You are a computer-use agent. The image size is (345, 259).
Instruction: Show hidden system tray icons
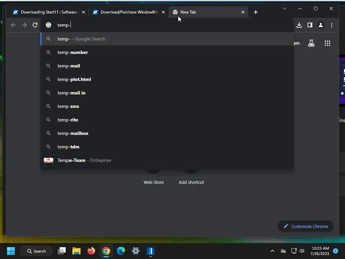pyautogui.click(x=272, y=251)
